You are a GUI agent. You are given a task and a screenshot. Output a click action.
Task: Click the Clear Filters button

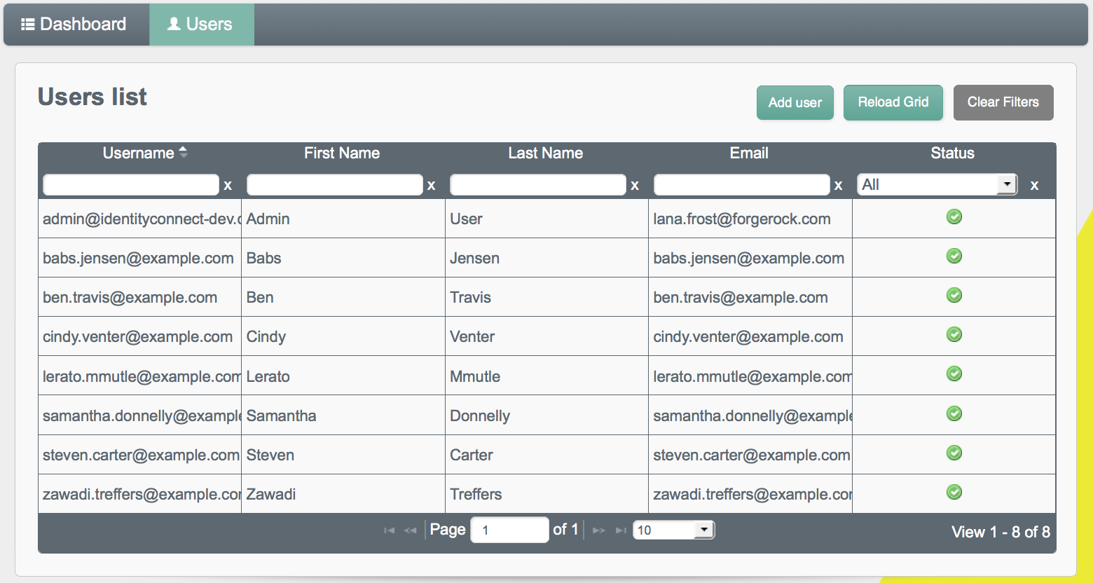click(1003, 102)
